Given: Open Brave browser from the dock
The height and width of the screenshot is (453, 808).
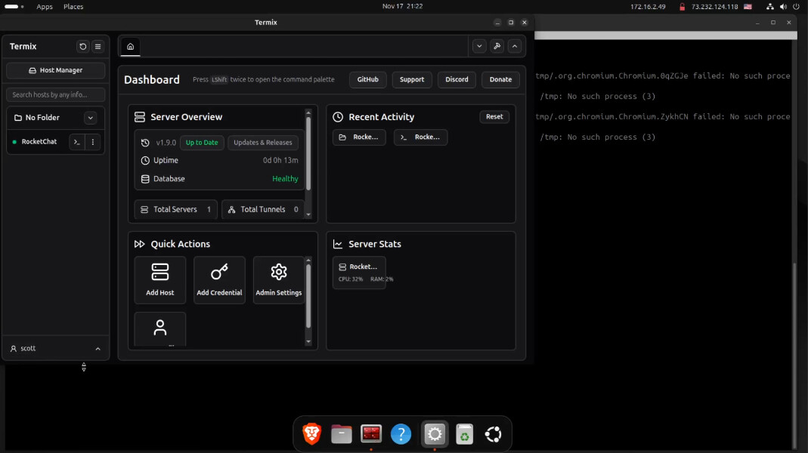Looking at the screenshot, I should 311,433.
